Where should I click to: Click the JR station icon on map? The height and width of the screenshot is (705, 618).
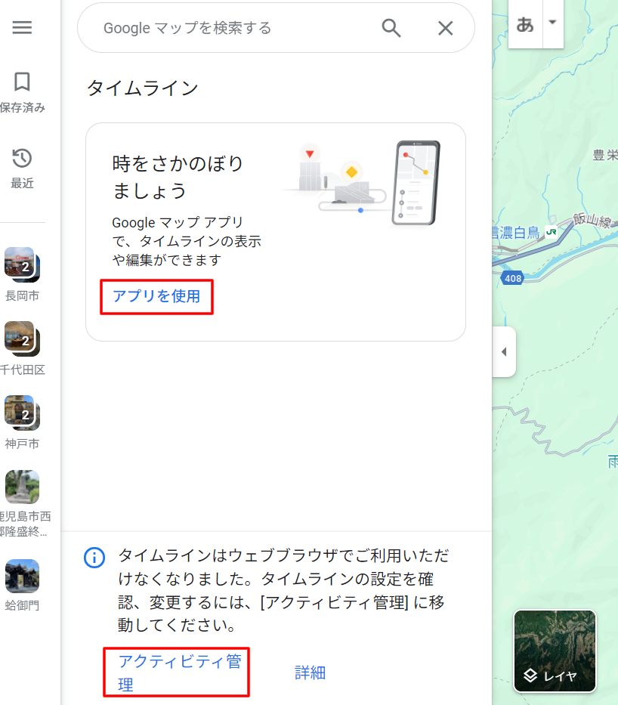click(552, 233)
